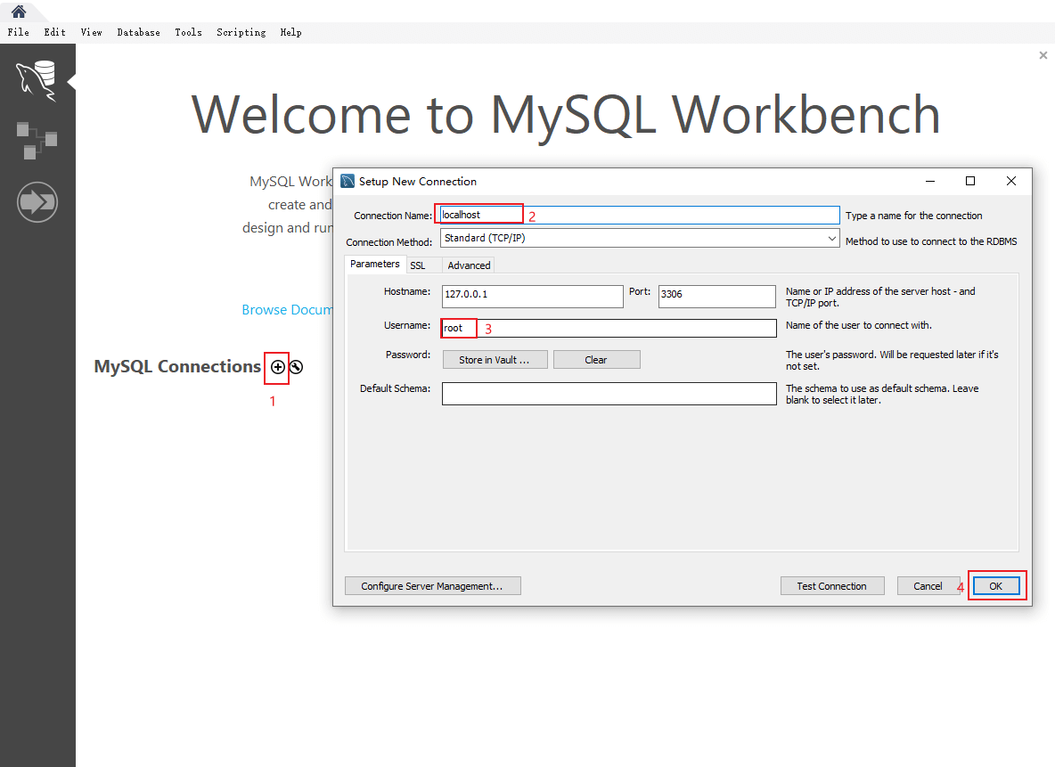Click the Hostname label
Screen dimensions: 1055x767
(x=407, y=291)
